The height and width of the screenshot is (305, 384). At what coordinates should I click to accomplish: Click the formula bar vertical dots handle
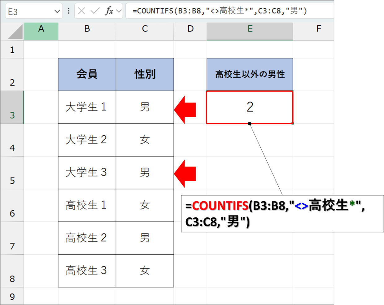68,11
